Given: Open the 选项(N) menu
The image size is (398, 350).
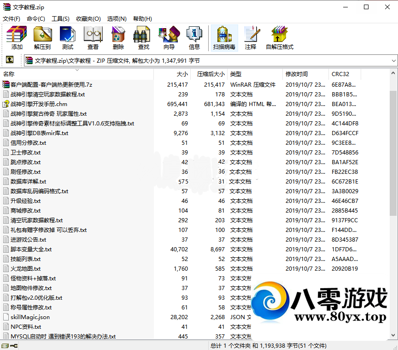Looking at the screenshot, I should pos(117,18).
